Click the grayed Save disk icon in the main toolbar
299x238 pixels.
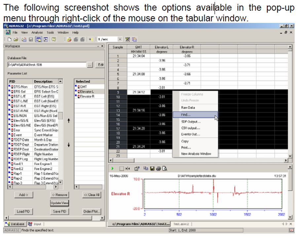(x=31, y=39)
